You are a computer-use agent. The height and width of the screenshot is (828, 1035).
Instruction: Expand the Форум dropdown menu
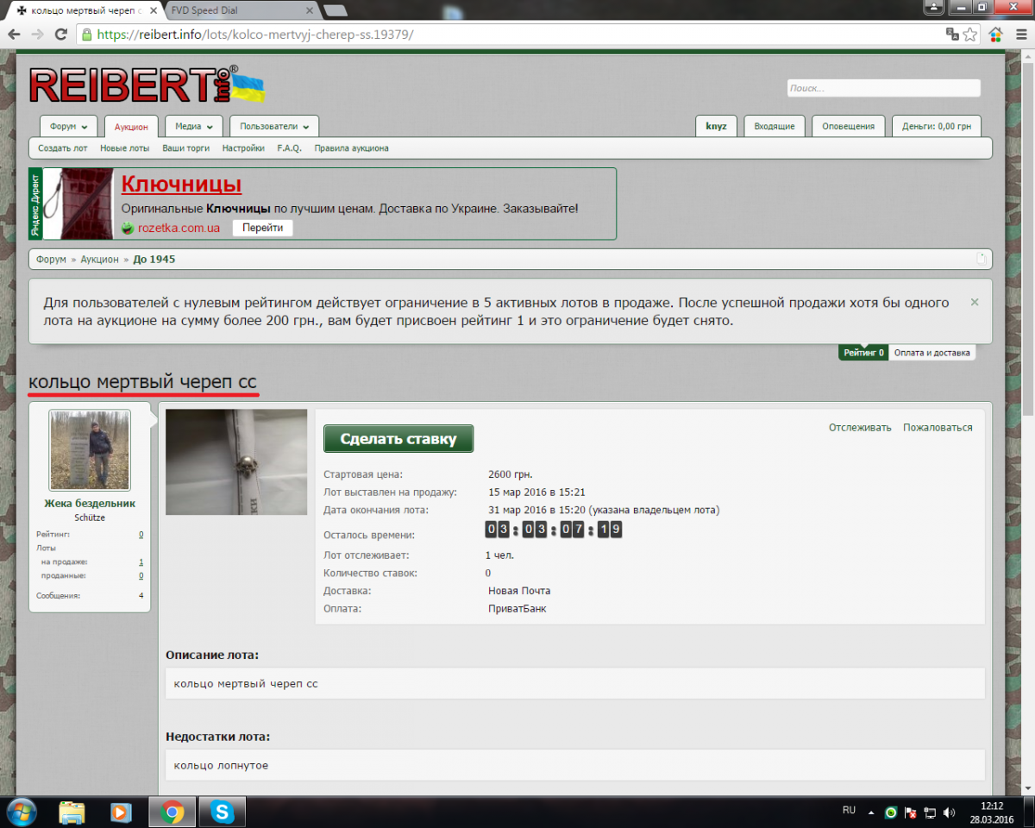click(x=69, y=126)
